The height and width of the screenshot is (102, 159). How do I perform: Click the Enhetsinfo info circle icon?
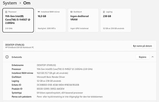[7, 57]
